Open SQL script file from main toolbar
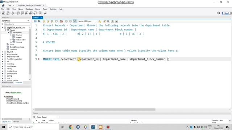The image size is (232, 130). [8, 13]
